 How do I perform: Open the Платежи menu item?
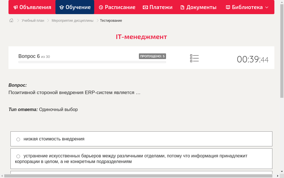157,7
